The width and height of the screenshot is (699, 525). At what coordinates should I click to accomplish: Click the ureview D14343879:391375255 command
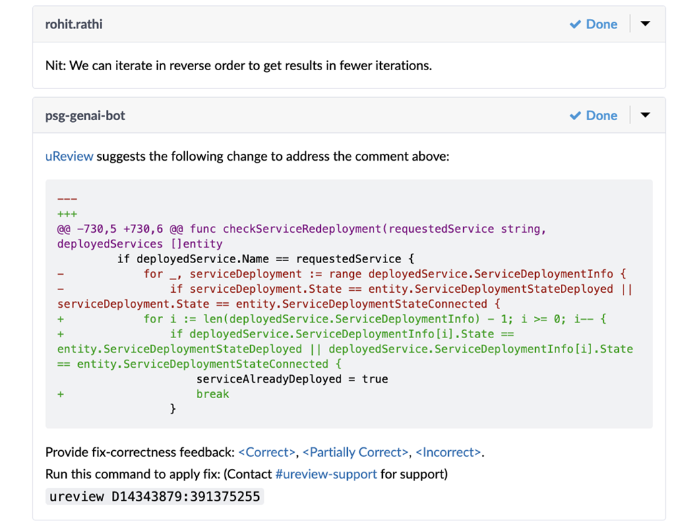154,497
